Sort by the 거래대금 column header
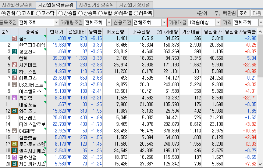 point(191,32)
